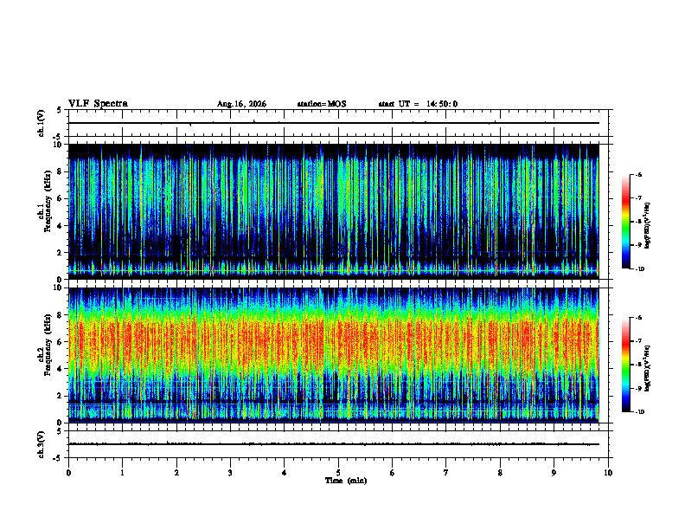Click the time axis tick label "0"
The image size is (685, 530).
[68, 473]
